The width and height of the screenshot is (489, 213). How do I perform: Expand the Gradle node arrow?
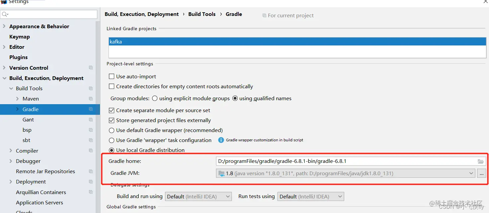coord(18,109)
